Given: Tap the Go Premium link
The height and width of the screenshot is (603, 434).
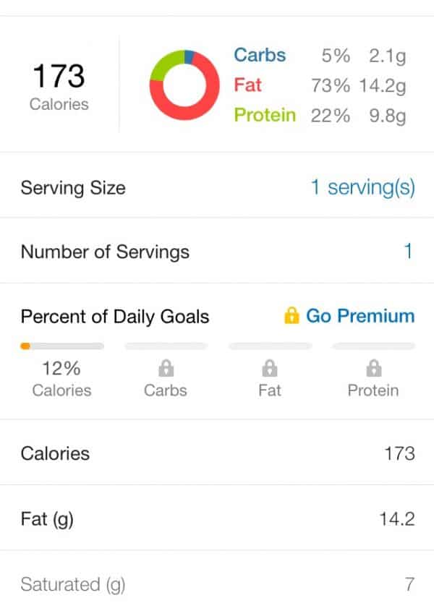Looking at the screenshot, I should (360, 316).
